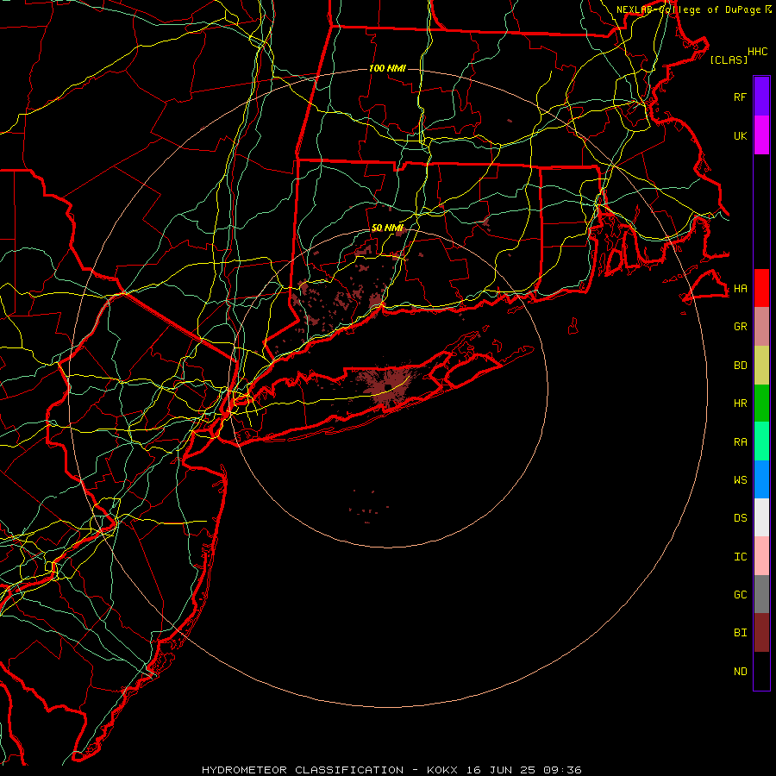Select the GC gray legend swatch
The height and width of the screenshot is (776, 776).
pyautogui.click(x=761, y=594)
